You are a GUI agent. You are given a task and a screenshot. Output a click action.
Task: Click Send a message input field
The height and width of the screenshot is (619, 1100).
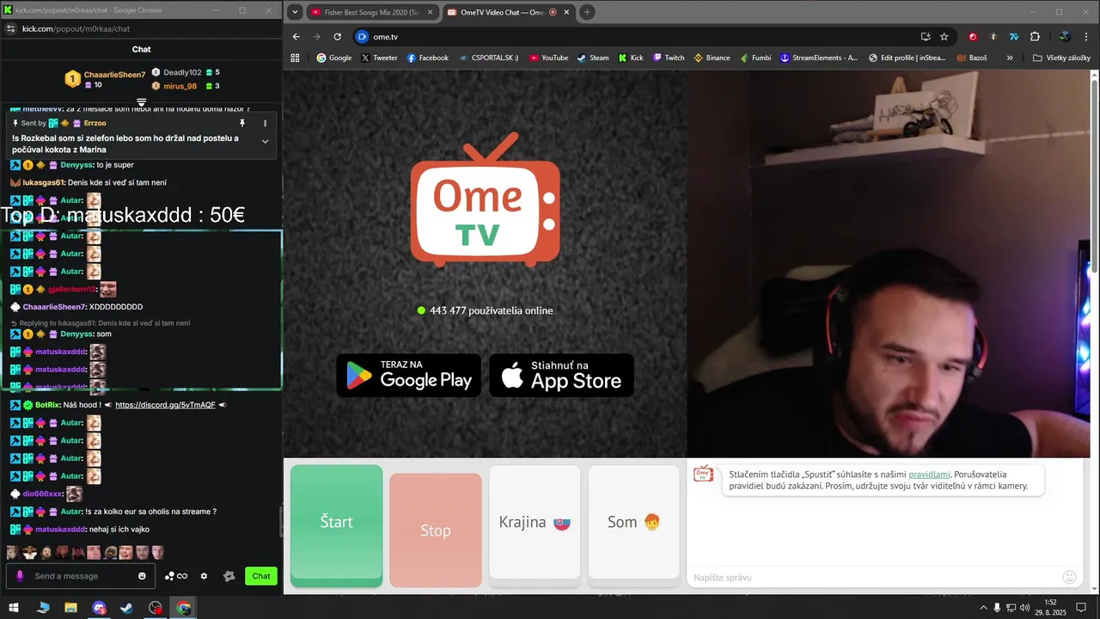click(82, 576)
